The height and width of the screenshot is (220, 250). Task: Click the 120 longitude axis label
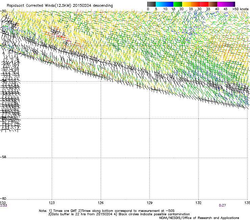point(3,203)
